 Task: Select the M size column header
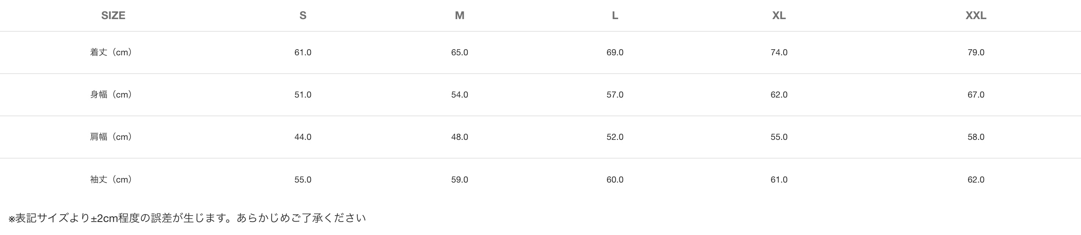[x=460, y=15]
